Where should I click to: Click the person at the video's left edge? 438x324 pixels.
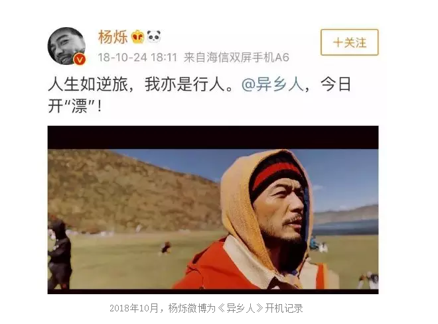(58, 252)
